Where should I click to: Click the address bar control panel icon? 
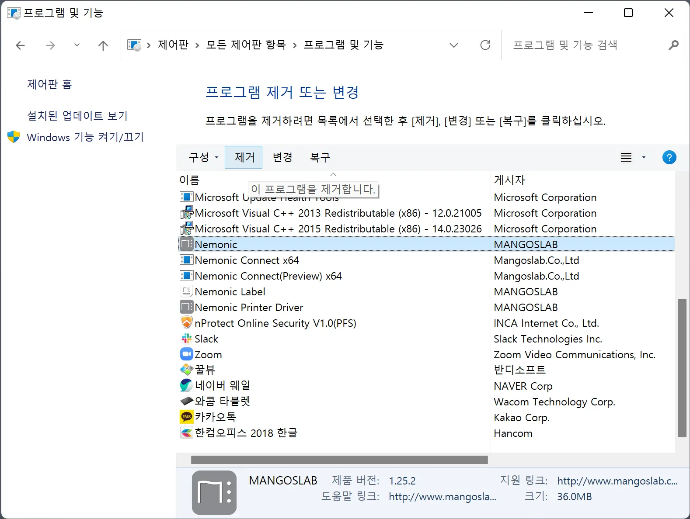pyautogui.click(x=134, y=45)
